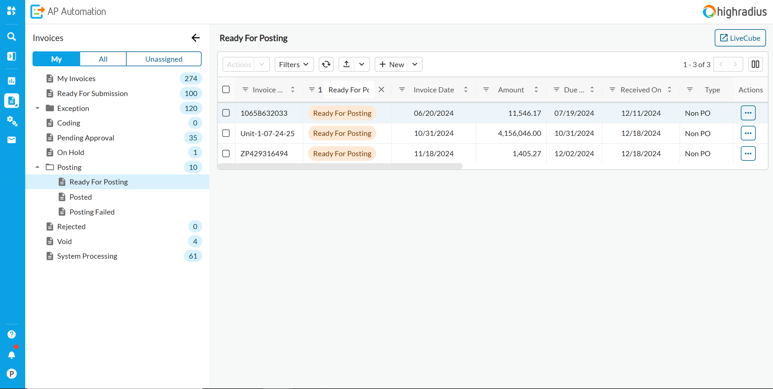Open filter icon for Invoice Date column
Viewport: 773px width, 389px height.
(x=402, y=90)
